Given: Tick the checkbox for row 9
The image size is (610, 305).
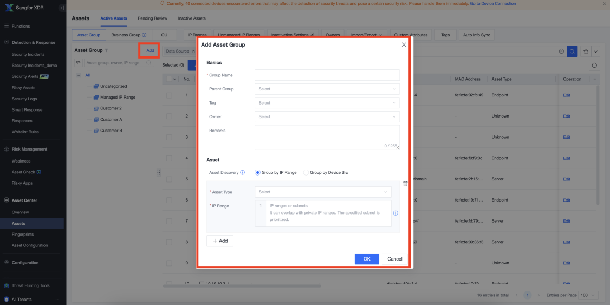Looking at the screenshot, I should click(169, 263).
